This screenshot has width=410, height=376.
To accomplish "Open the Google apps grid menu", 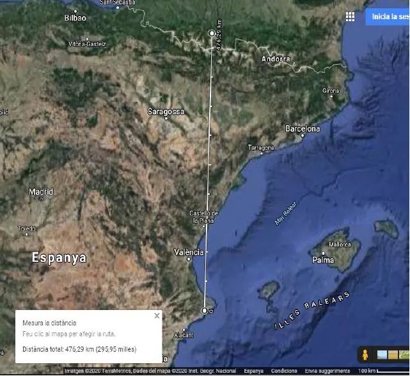I will pos(350,17).
